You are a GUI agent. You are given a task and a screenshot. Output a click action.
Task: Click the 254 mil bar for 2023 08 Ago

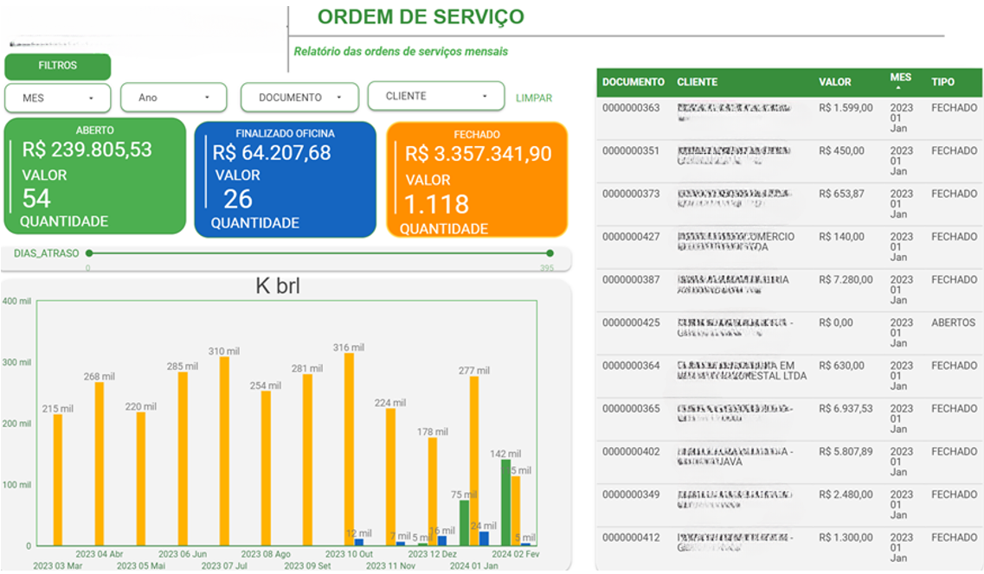(266, 468)
